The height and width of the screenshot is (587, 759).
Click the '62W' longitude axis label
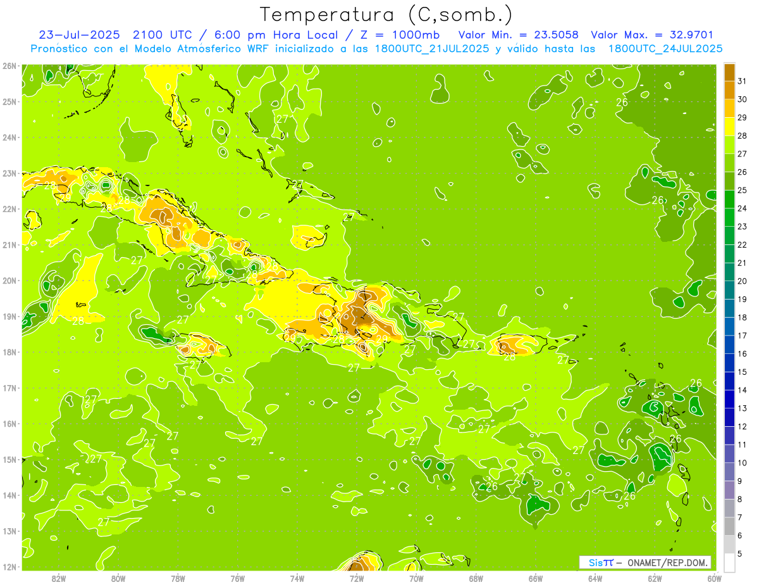coord(655,578)
